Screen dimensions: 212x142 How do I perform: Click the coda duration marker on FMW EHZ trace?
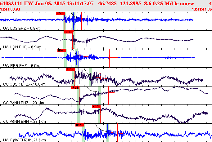[118, 133]
